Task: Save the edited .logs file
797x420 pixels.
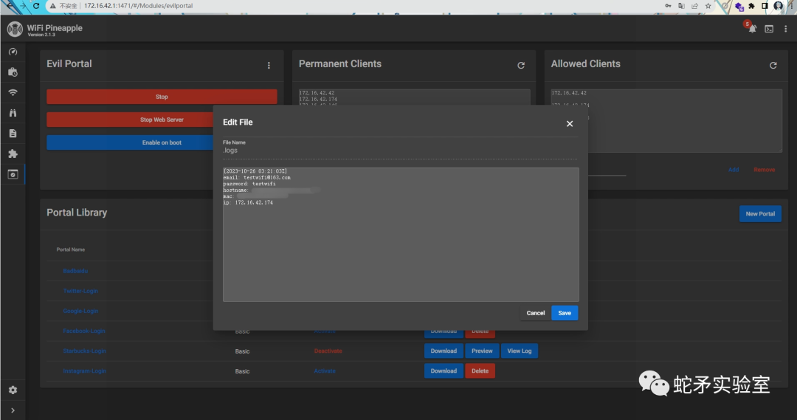Action: (x=565, y=313)
